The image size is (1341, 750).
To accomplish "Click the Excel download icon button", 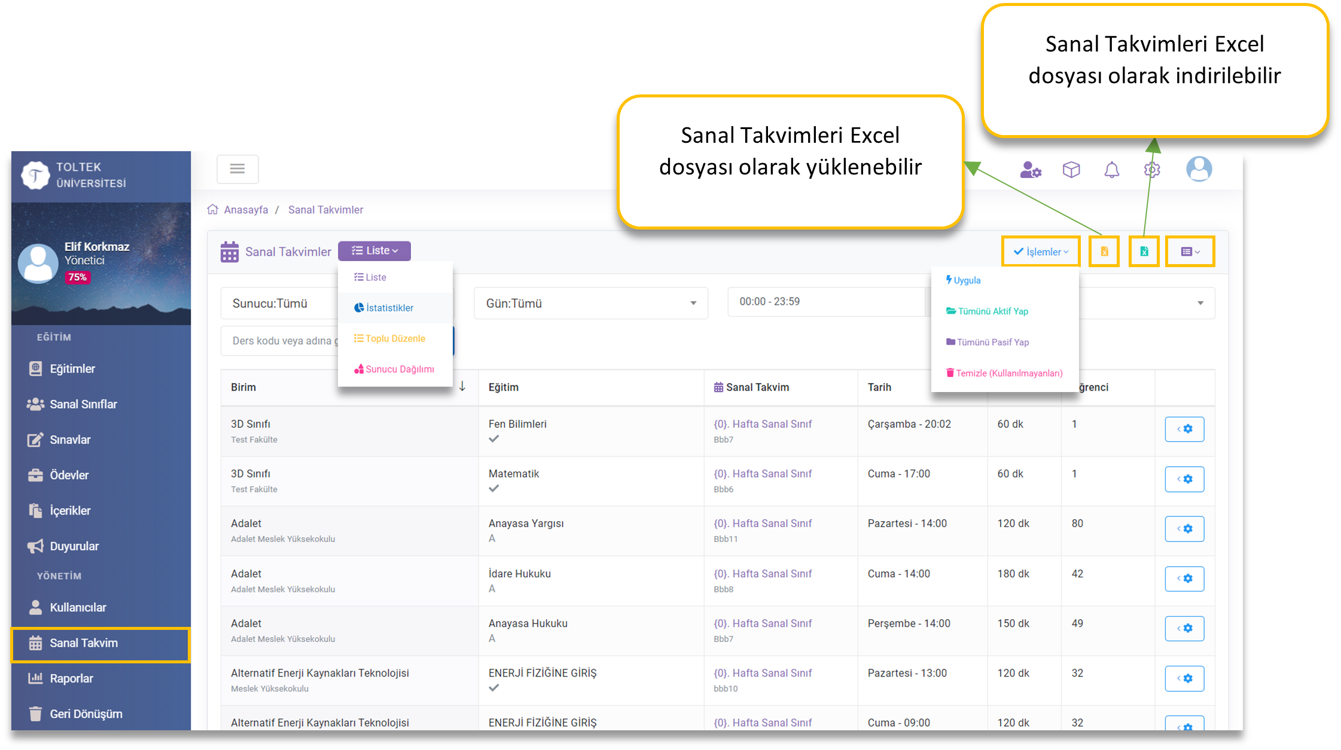I will click(x=1144, y=252).
